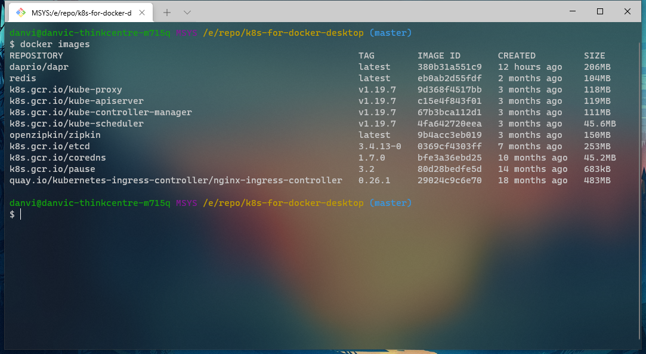Click openzipkin/zipkin repository text
The image size is (646, 354).
[55, 135]
